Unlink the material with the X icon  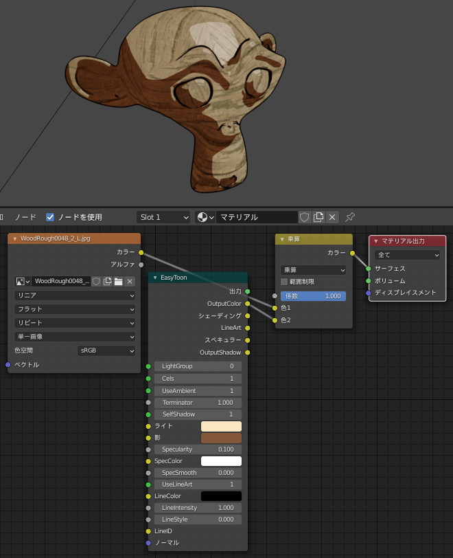pos(332,217)
